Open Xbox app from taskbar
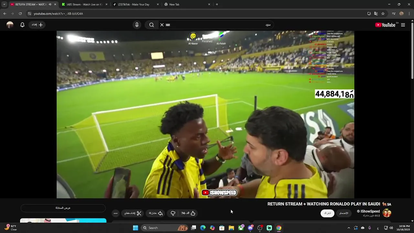The width and height of the screenshot is (414, 233). click(x=241, y=228)
